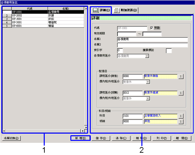
Task: Click the 名稱2 input field
Action: tap(153, 45)
